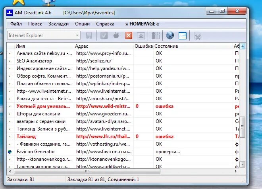Open the Закладки menu

pos(58,24)
